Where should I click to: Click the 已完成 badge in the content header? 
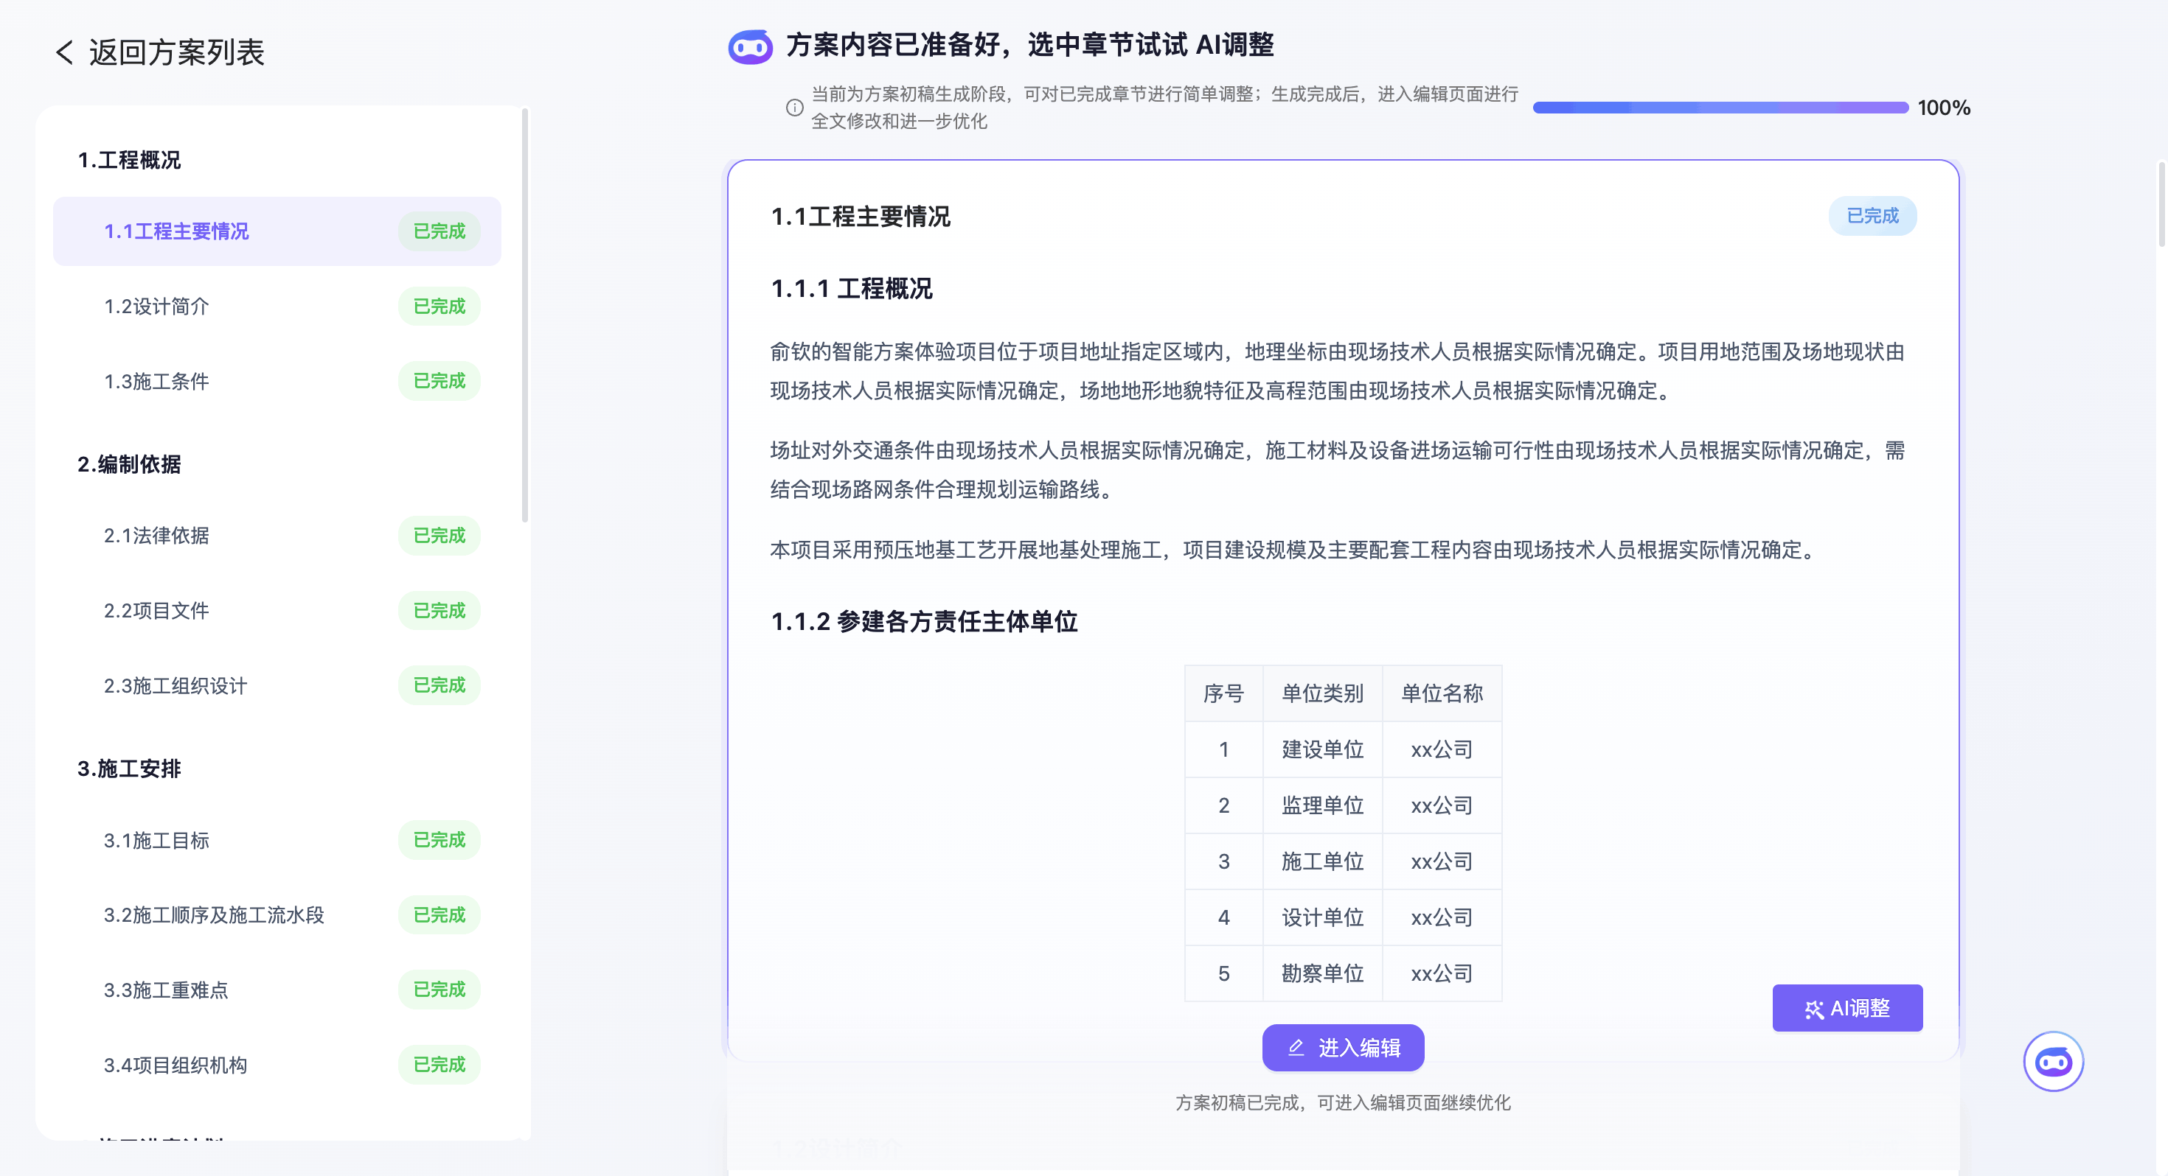coord(1872,216)
